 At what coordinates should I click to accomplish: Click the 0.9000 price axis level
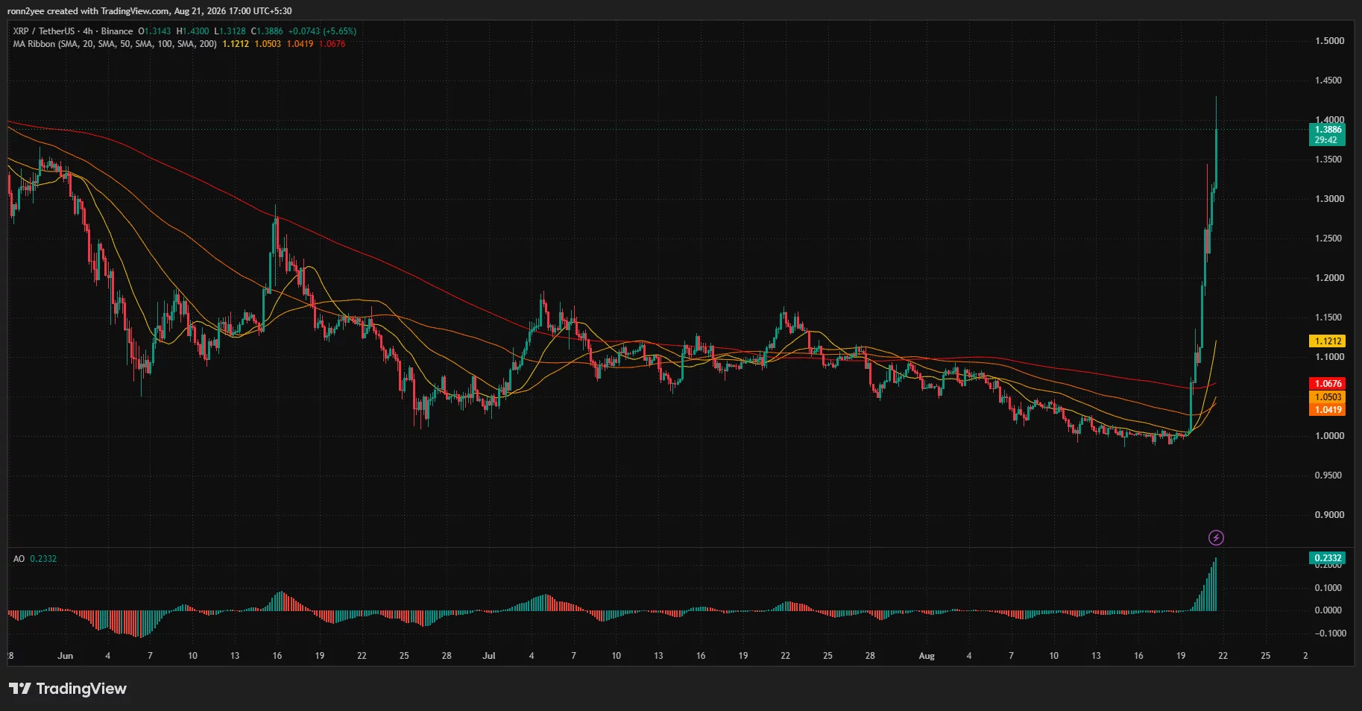[x=1329, y=515]
